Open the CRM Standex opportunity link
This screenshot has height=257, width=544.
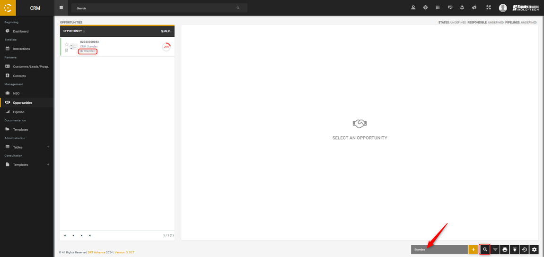88,47
